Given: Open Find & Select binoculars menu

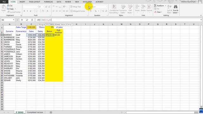Looking at the screenshot, I should click(x=175, y=9).
